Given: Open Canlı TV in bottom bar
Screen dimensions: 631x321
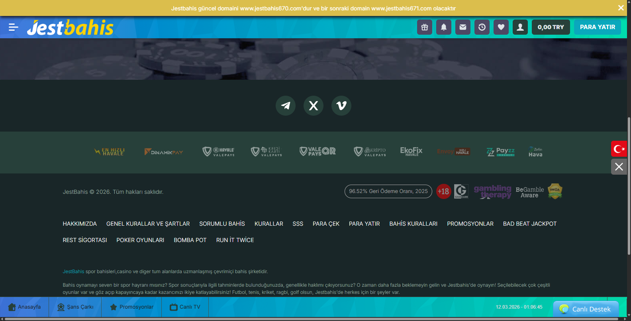Looking at the screenshot, I should [x=185, y=307].
